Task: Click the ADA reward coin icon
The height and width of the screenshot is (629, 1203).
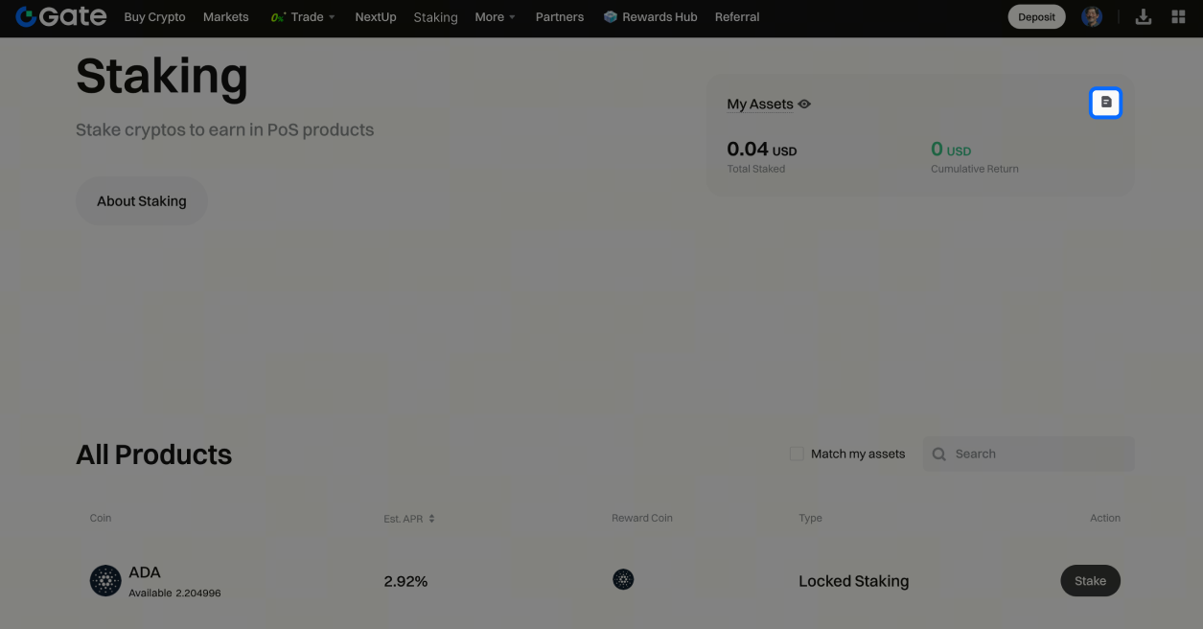Action: [x=623, y=580]
